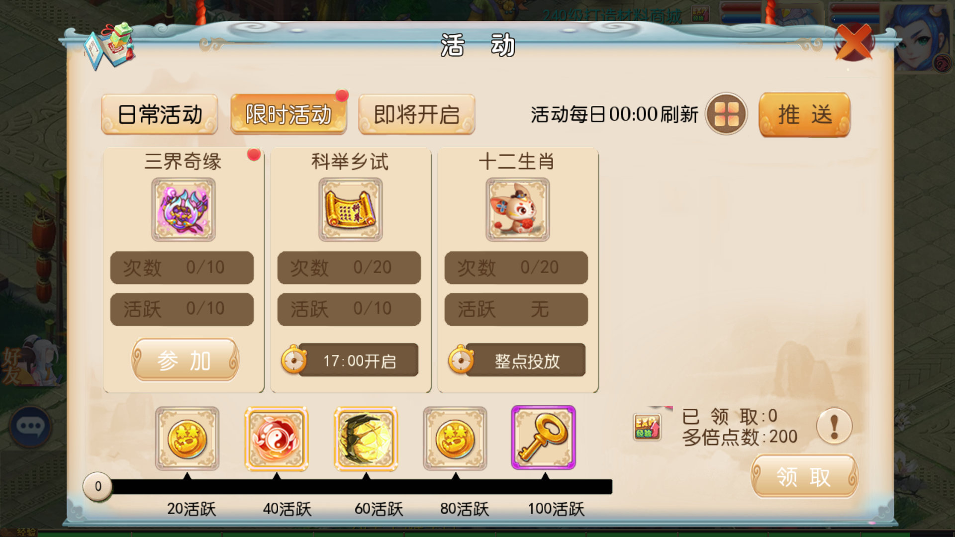This screenshot has width=955, height=537.
Task: Select the 60活跃 golden stone reward
Action: pos(366,438)
